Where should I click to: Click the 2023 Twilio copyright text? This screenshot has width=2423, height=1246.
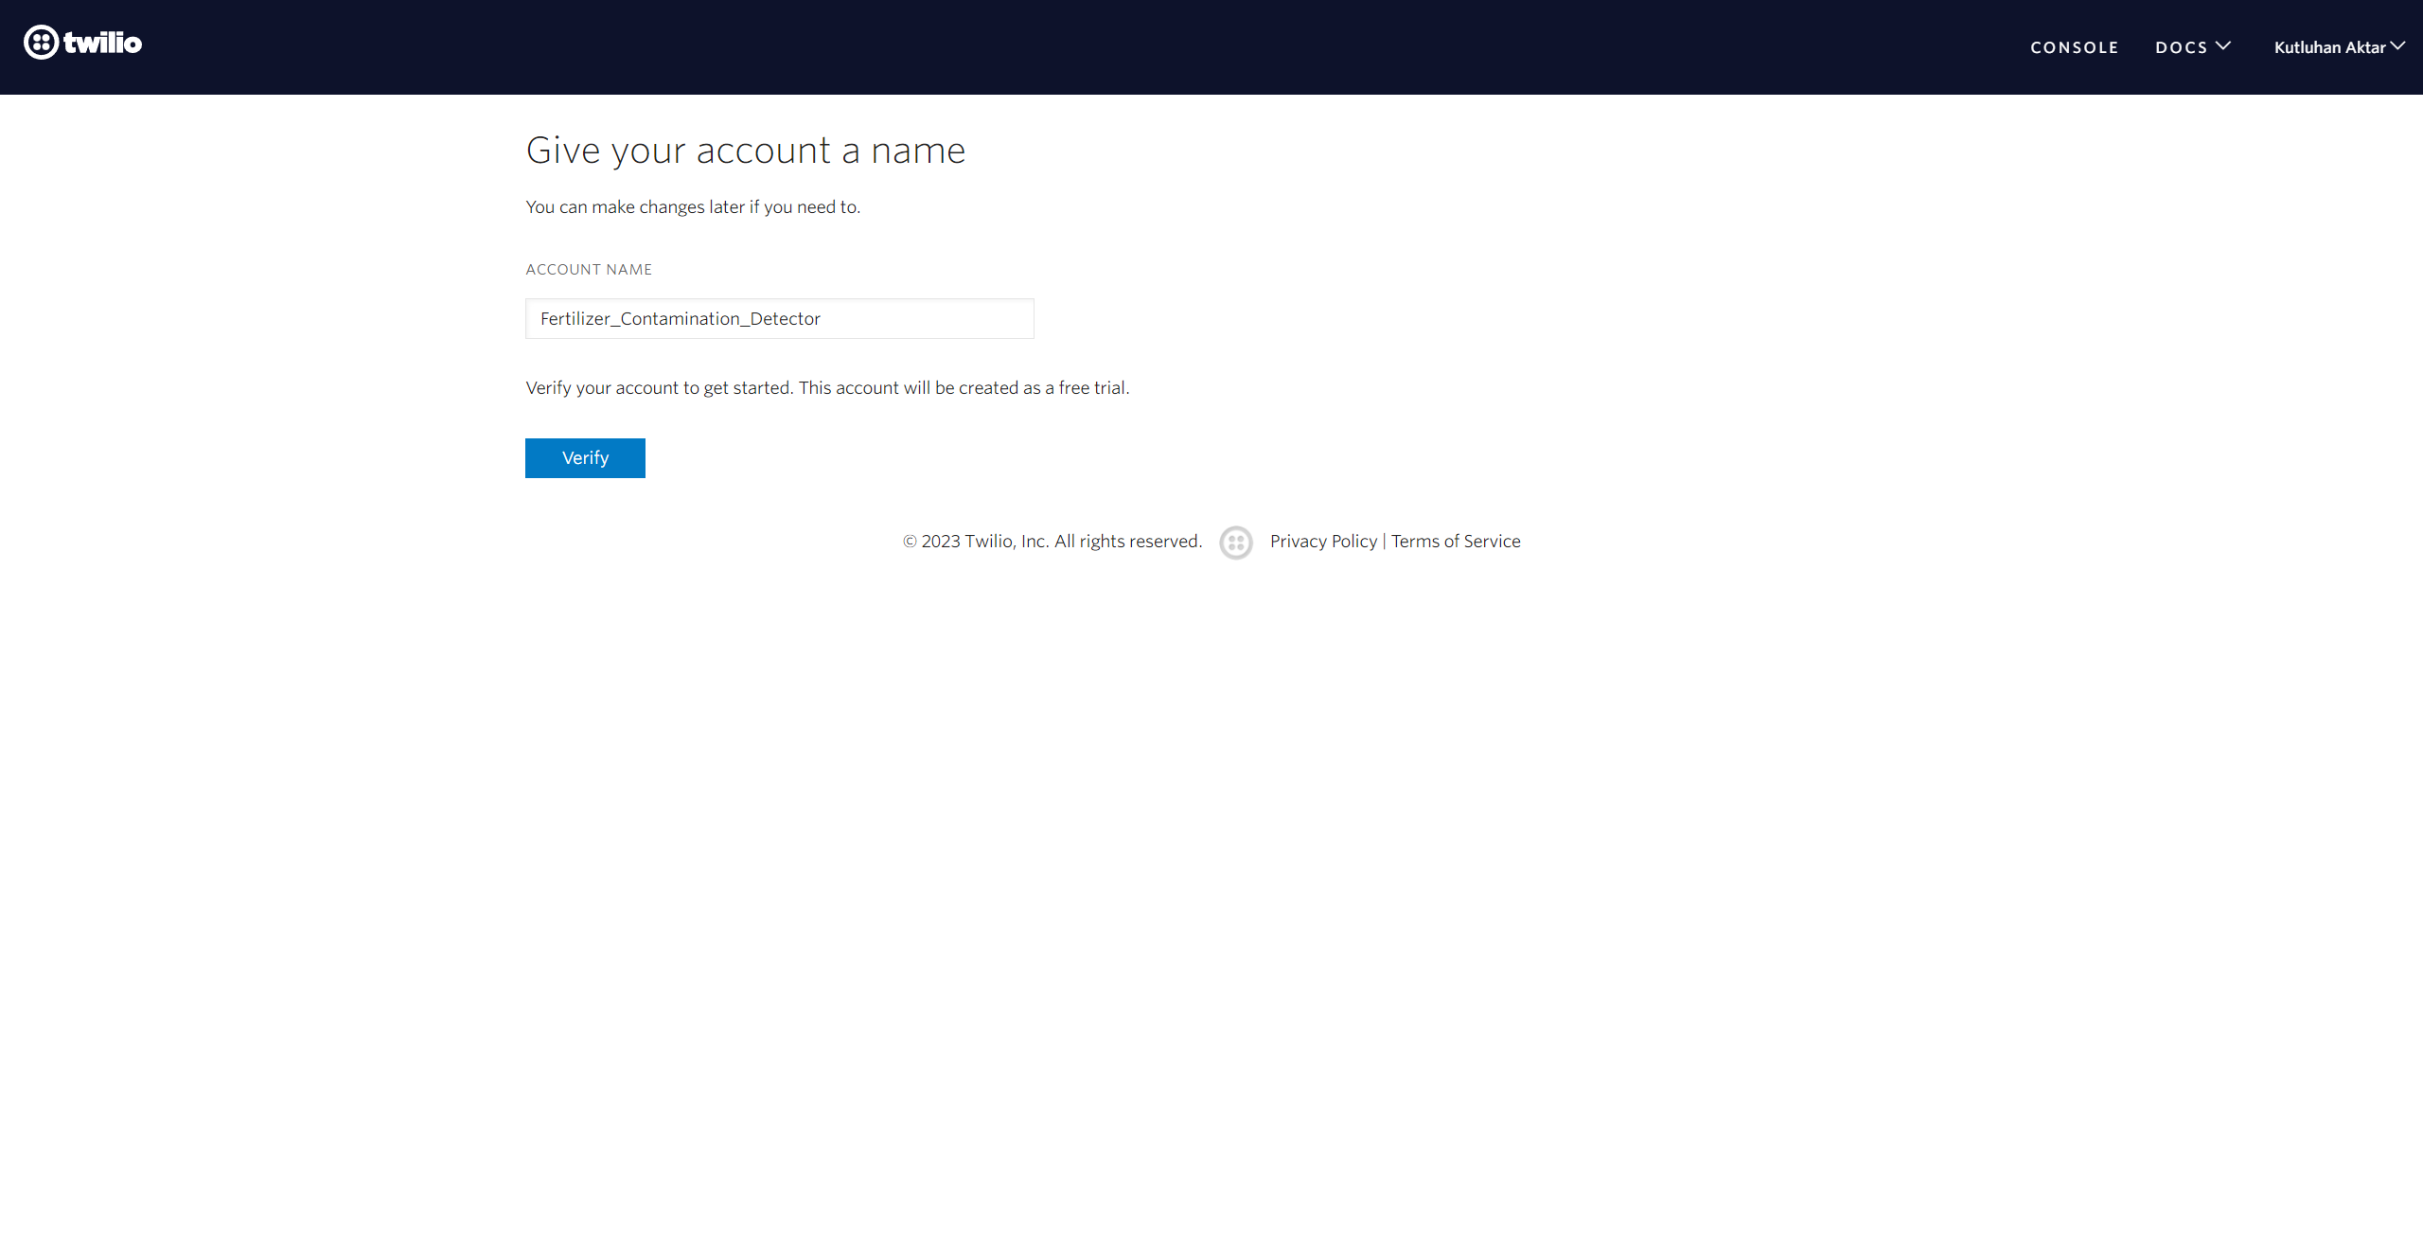pos(1052,541)
